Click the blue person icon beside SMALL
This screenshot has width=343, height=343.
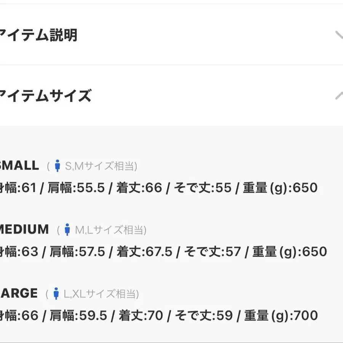pos(58,166)
